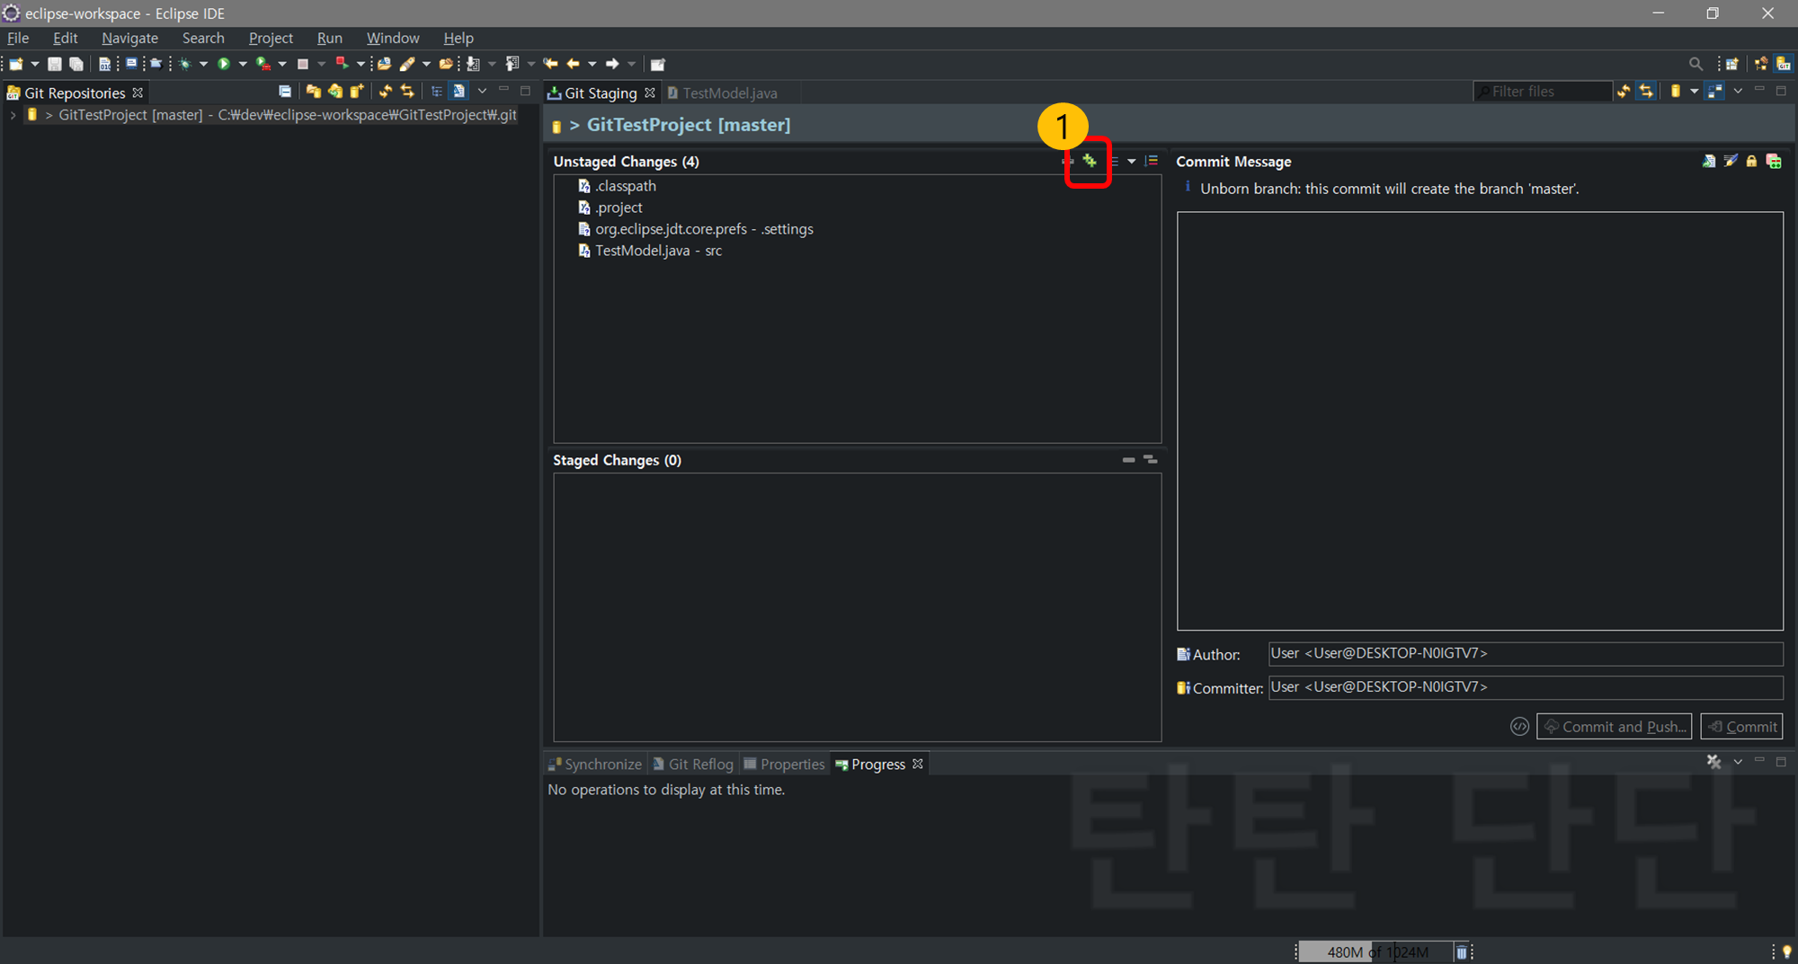Open the Run dropdown arrow

tap(243, 64)
